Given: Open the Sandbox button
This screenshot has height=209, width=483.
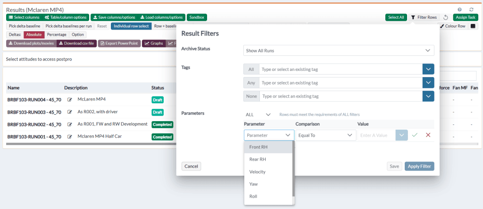Looking at the screenshot, I should 197,17.
